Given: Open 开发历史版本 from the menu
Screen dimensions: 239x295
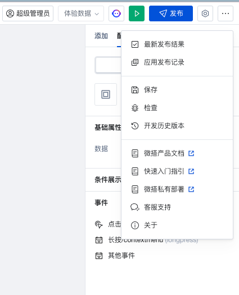Looking at the screenshot, I should pyautogui.click(x=177, y=126).
